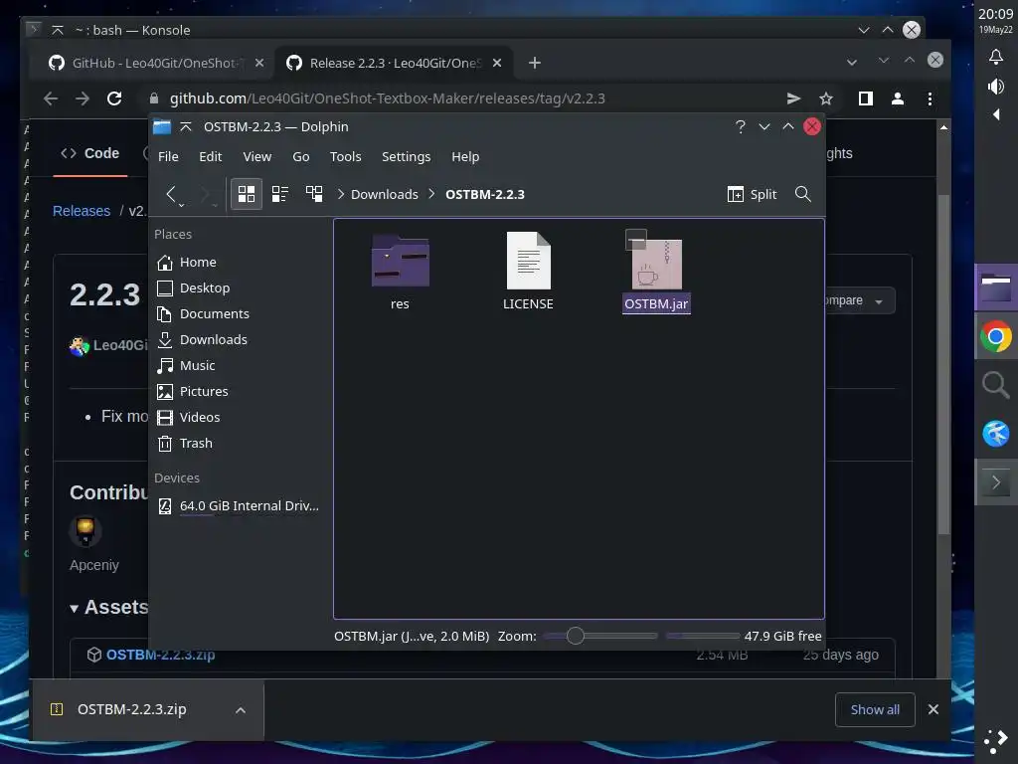1018x764 pixels.
Task: Open Home in Places panel
Action: (198, 262)
